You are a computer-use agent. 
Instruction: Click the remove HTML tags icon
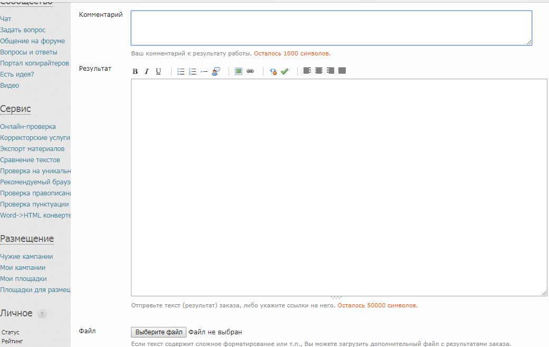click(x=273, y=71)
